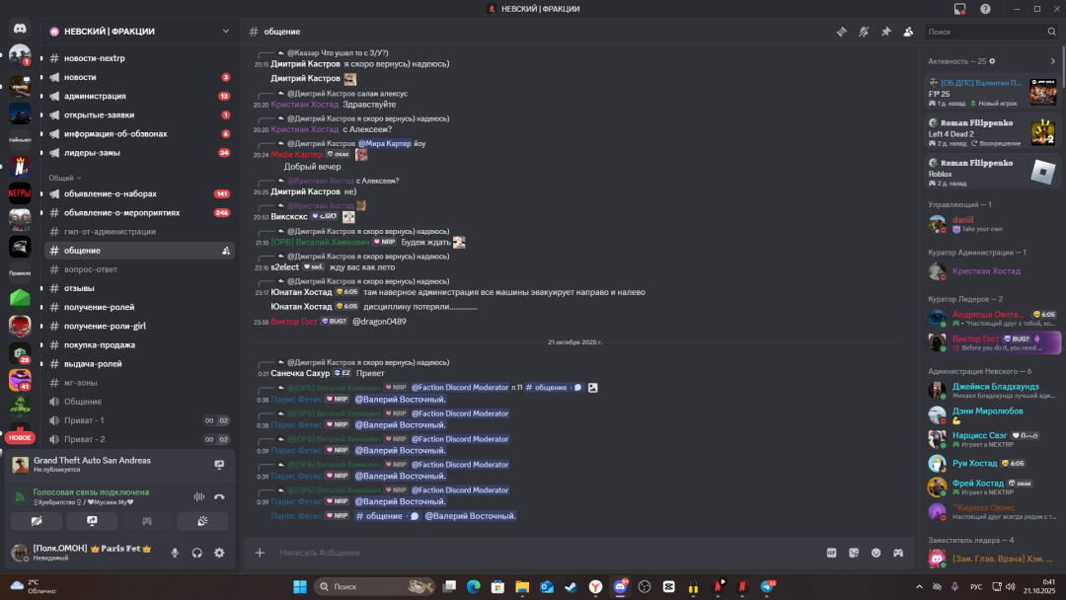Share your screen from voice panel
Screen dimensions: 1066x600
pyautogui.click(x=92, y=521)
